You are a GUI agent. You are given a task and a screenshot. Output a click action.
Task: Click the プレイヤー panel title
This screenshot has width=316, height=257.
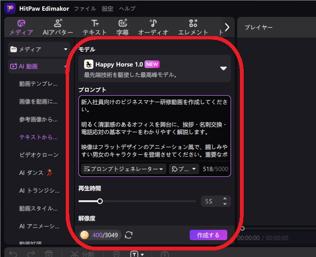click(x=259, y=27)
